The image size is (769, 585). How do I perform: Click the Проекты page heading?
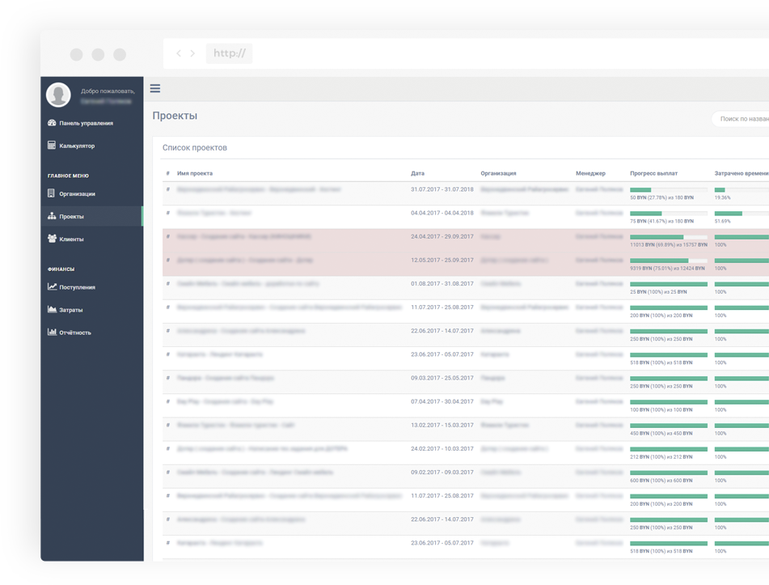coord(175,116)
